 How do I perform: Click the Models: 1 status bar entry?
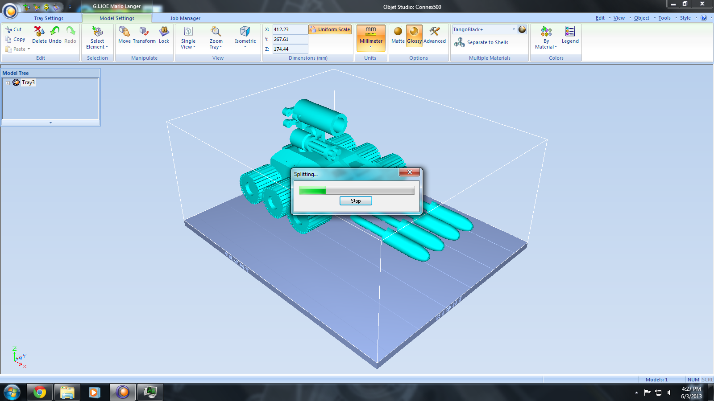656,380
